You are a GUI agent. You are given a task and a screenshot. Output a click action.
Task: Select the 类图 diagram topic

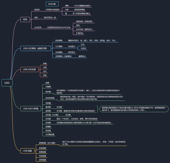point(47,83)
